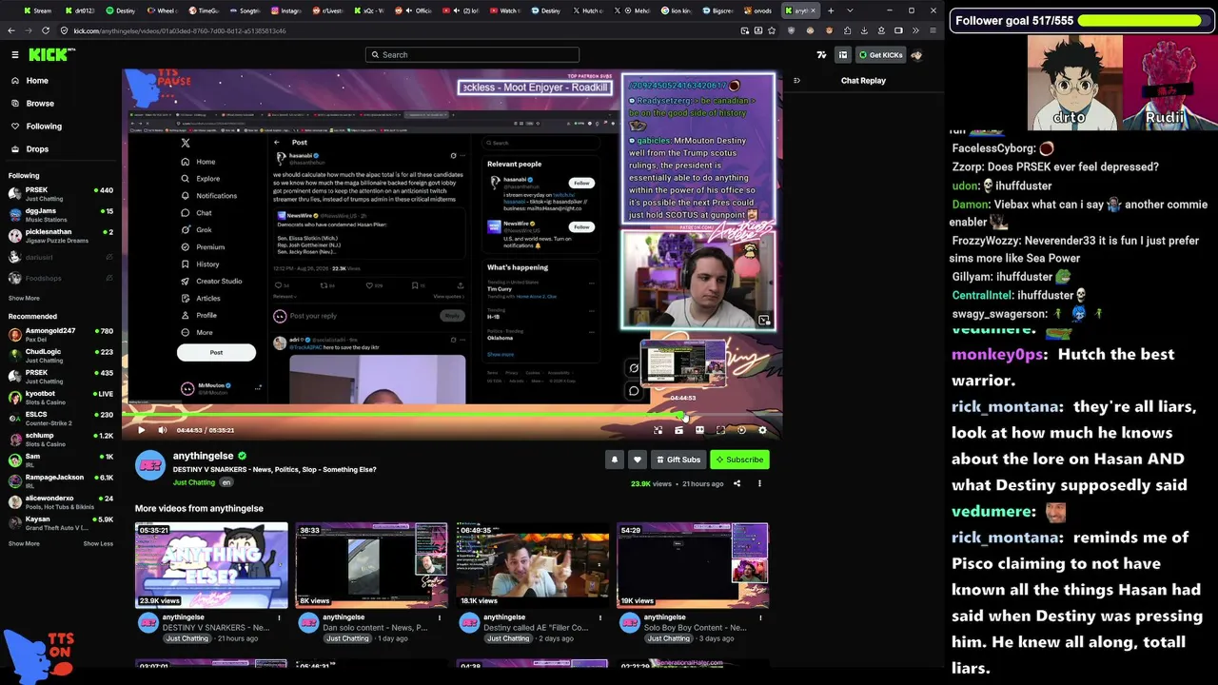This screenshot has width=1218, height=685.
Task: Collapse the Chat Replay panel
Action: pyautogui.click(x=796, y=81)
